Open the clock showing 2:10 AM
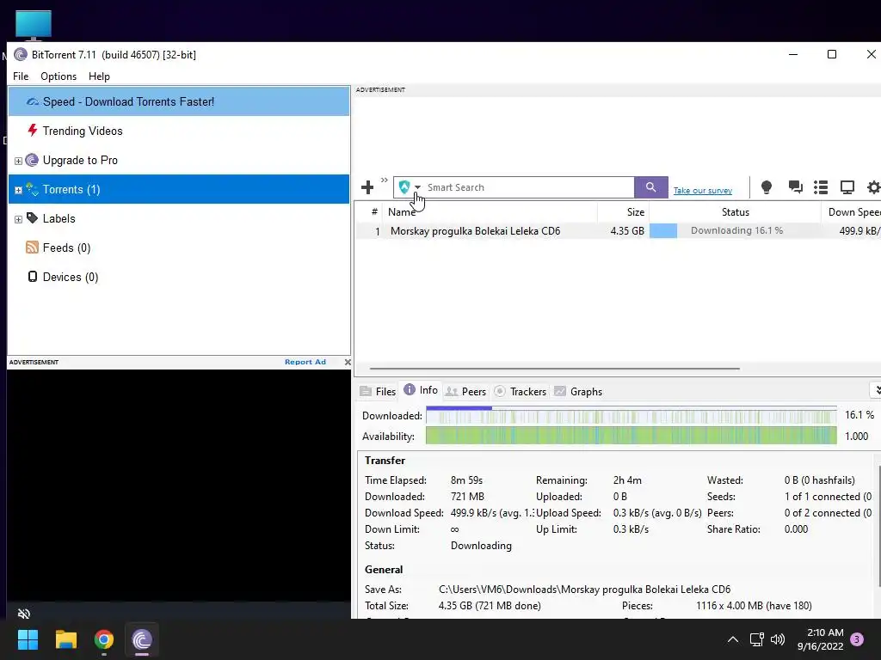Viewport: 881px width, 660px height. click(820, 639)
